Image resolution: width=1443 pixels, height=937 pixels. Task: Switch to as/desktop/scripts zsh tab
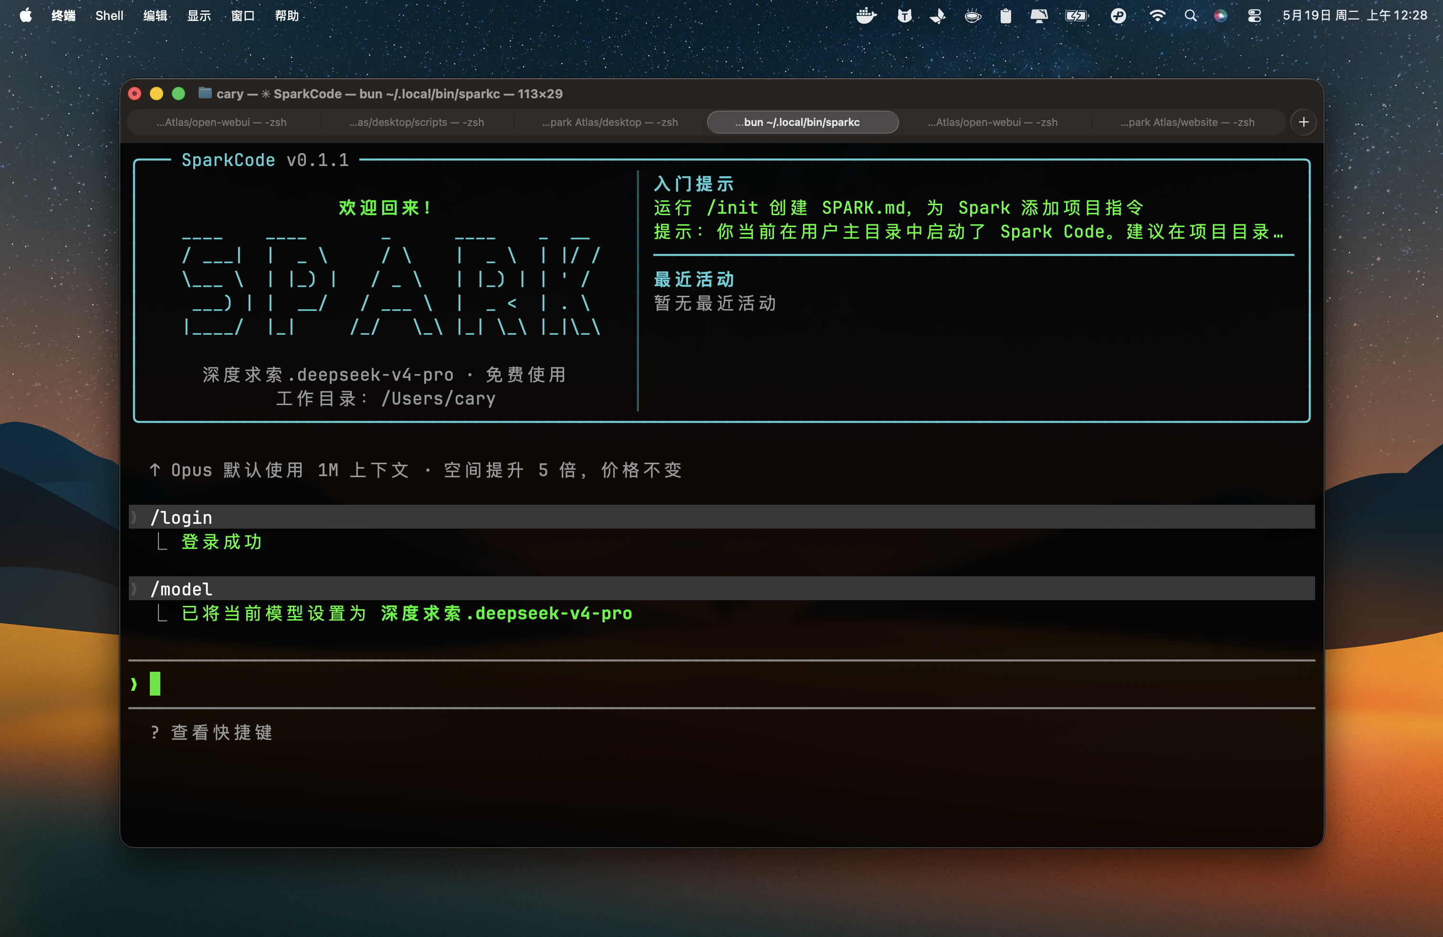coord(417,122)
